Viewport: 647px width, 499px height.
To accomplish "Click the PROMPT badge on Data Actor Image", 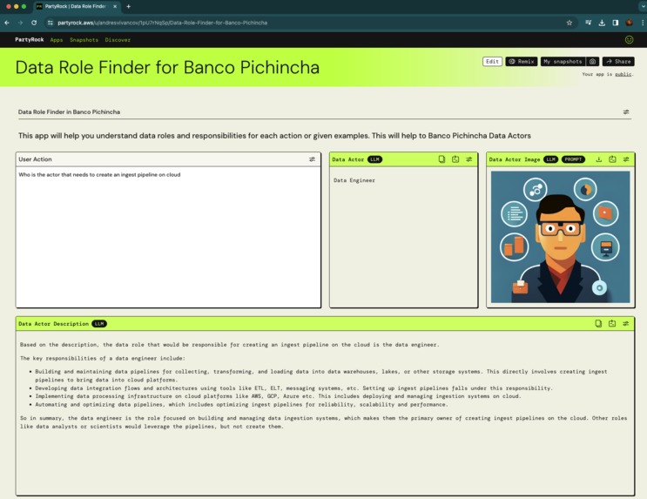I will pyautogui.click(x=573, y=159).
